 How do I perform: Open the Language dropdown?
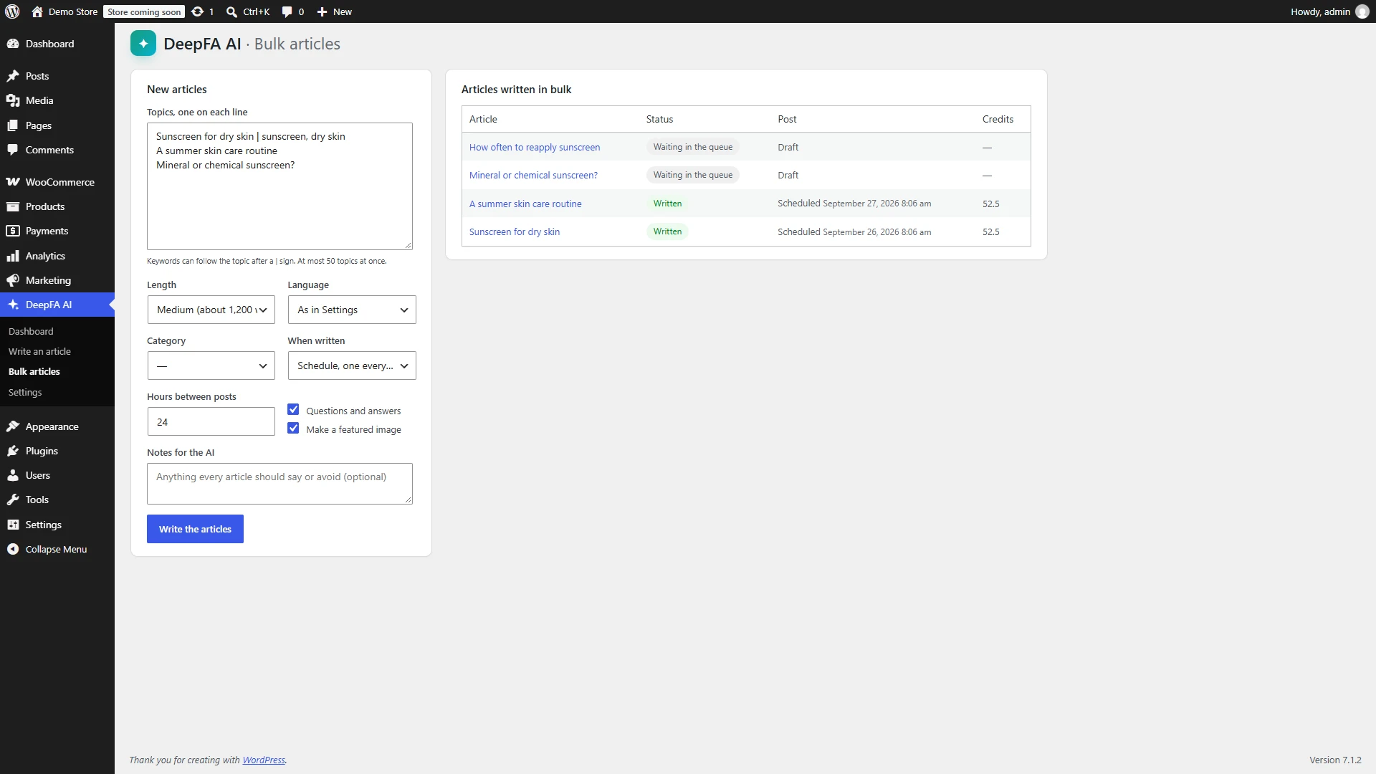tap(352, 310)
